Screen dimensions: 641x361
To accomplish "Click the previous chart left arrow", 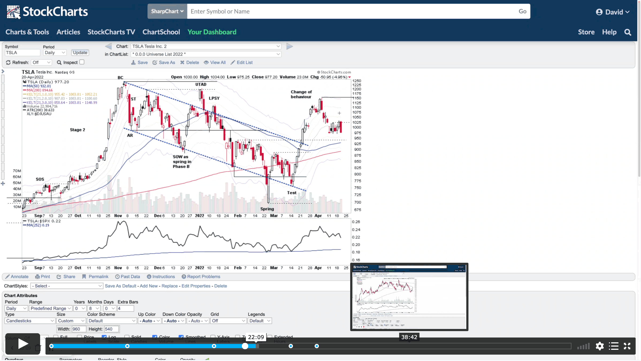I will tap(108, 46).
